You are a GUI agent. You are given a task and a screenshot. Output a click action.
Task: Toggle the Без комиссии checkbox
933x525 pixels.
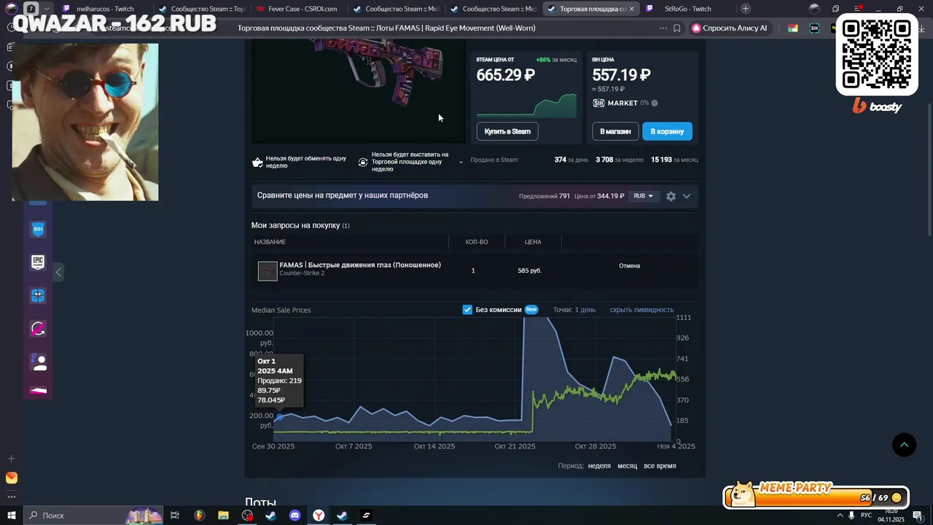[467, 310]
